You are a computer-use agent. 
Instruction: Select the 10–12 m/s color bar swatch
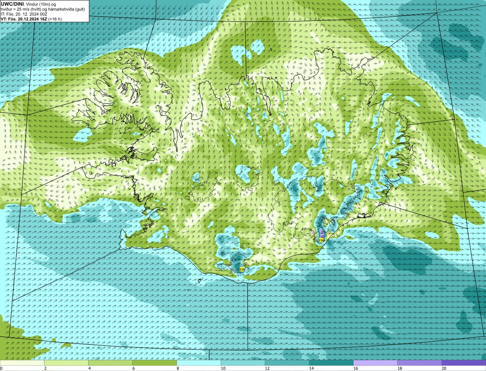tap(243, 363)
